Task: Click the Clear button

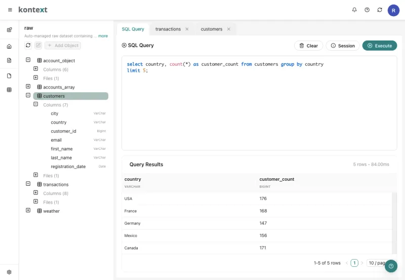Action: tap(309, 46)
